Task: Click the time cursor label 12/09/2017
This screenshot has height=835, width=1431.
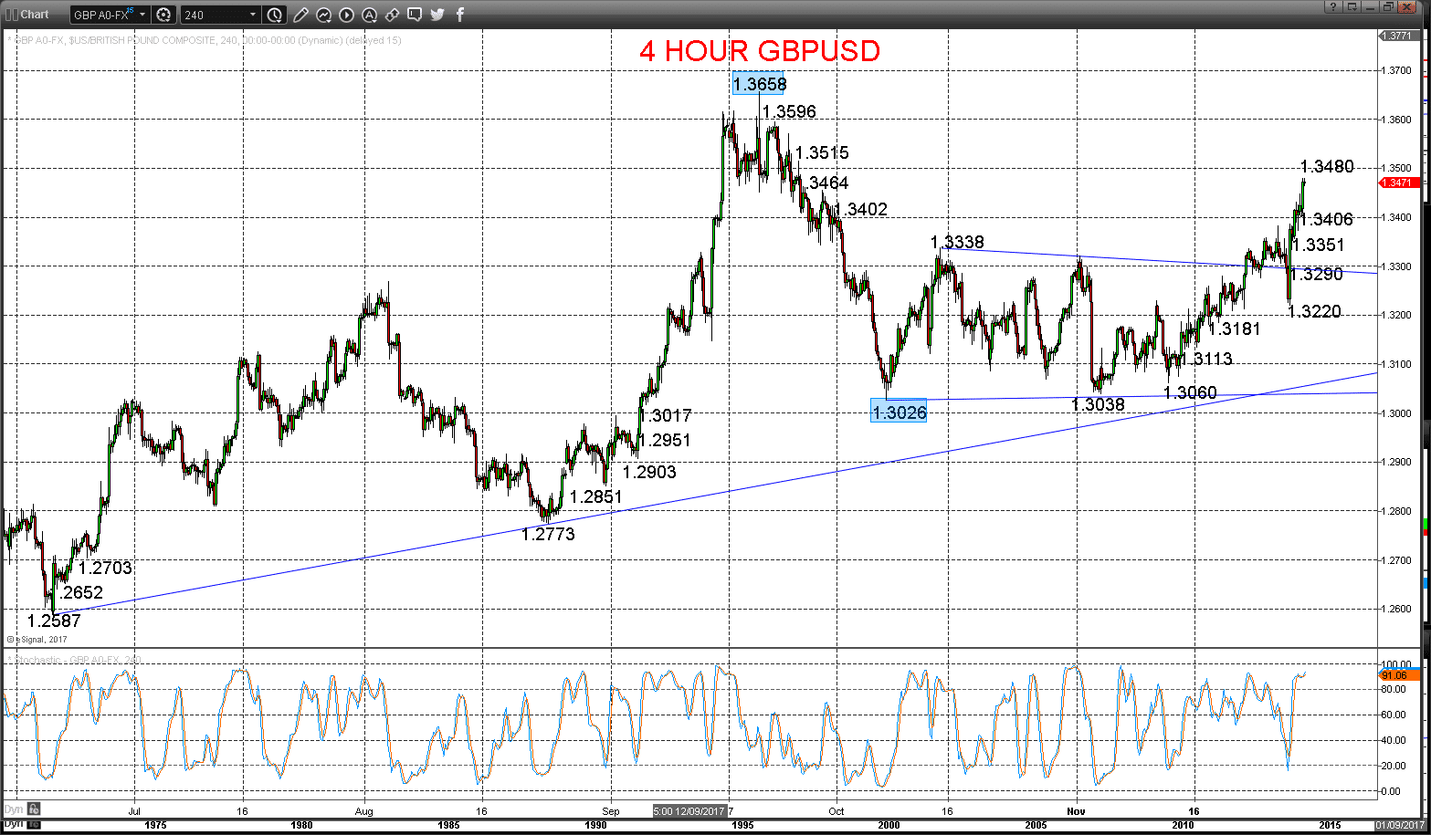Action: 690,810
